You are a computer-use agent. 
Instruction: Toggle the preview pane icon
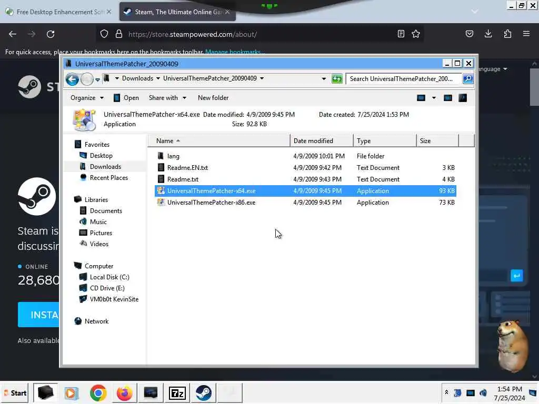[447, 98]
